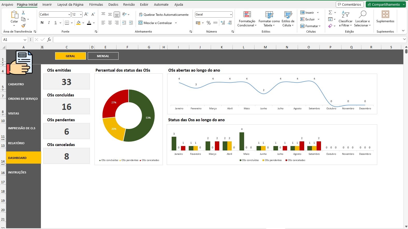Click the Increase font size icon
The width and height of the screenshot is (408, 229).
[86, 14]
